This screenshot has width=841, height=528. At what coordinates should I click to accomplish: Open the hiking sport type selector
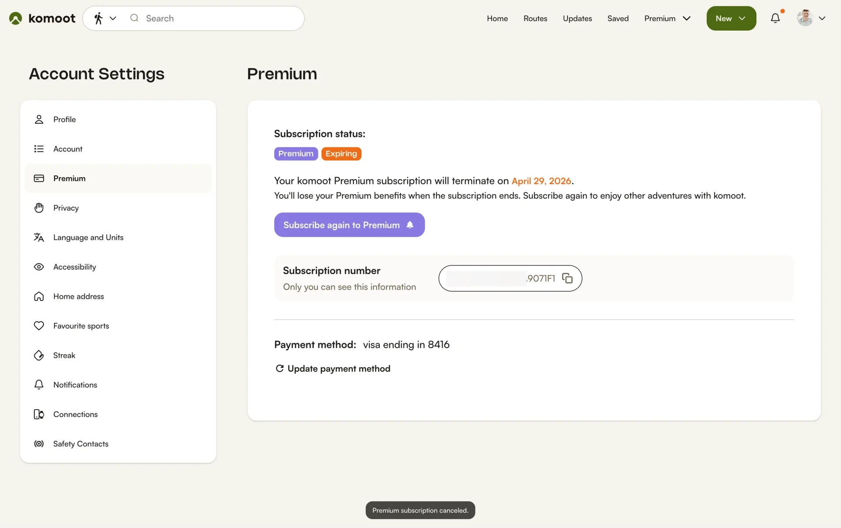[105, 18]
